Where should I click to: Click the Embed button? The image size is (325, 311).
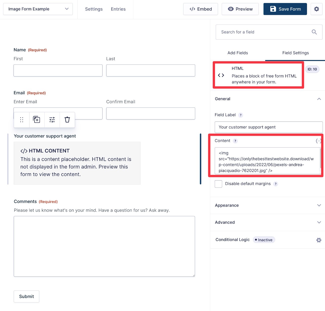pos(200,9)
